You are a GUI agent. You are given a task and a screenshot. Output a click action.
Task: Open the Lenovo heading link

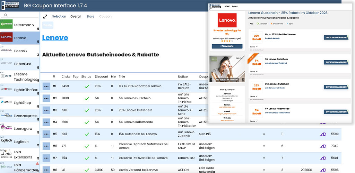[55, 38]
